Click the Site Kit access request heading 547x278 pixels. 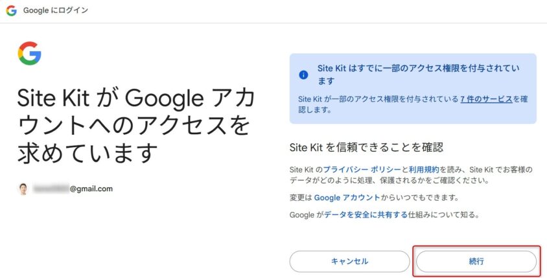(134, 126)
